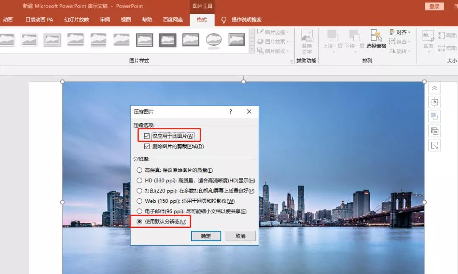
Task: Open 上移一层 dropdown arrow
Action: (333, 52)
